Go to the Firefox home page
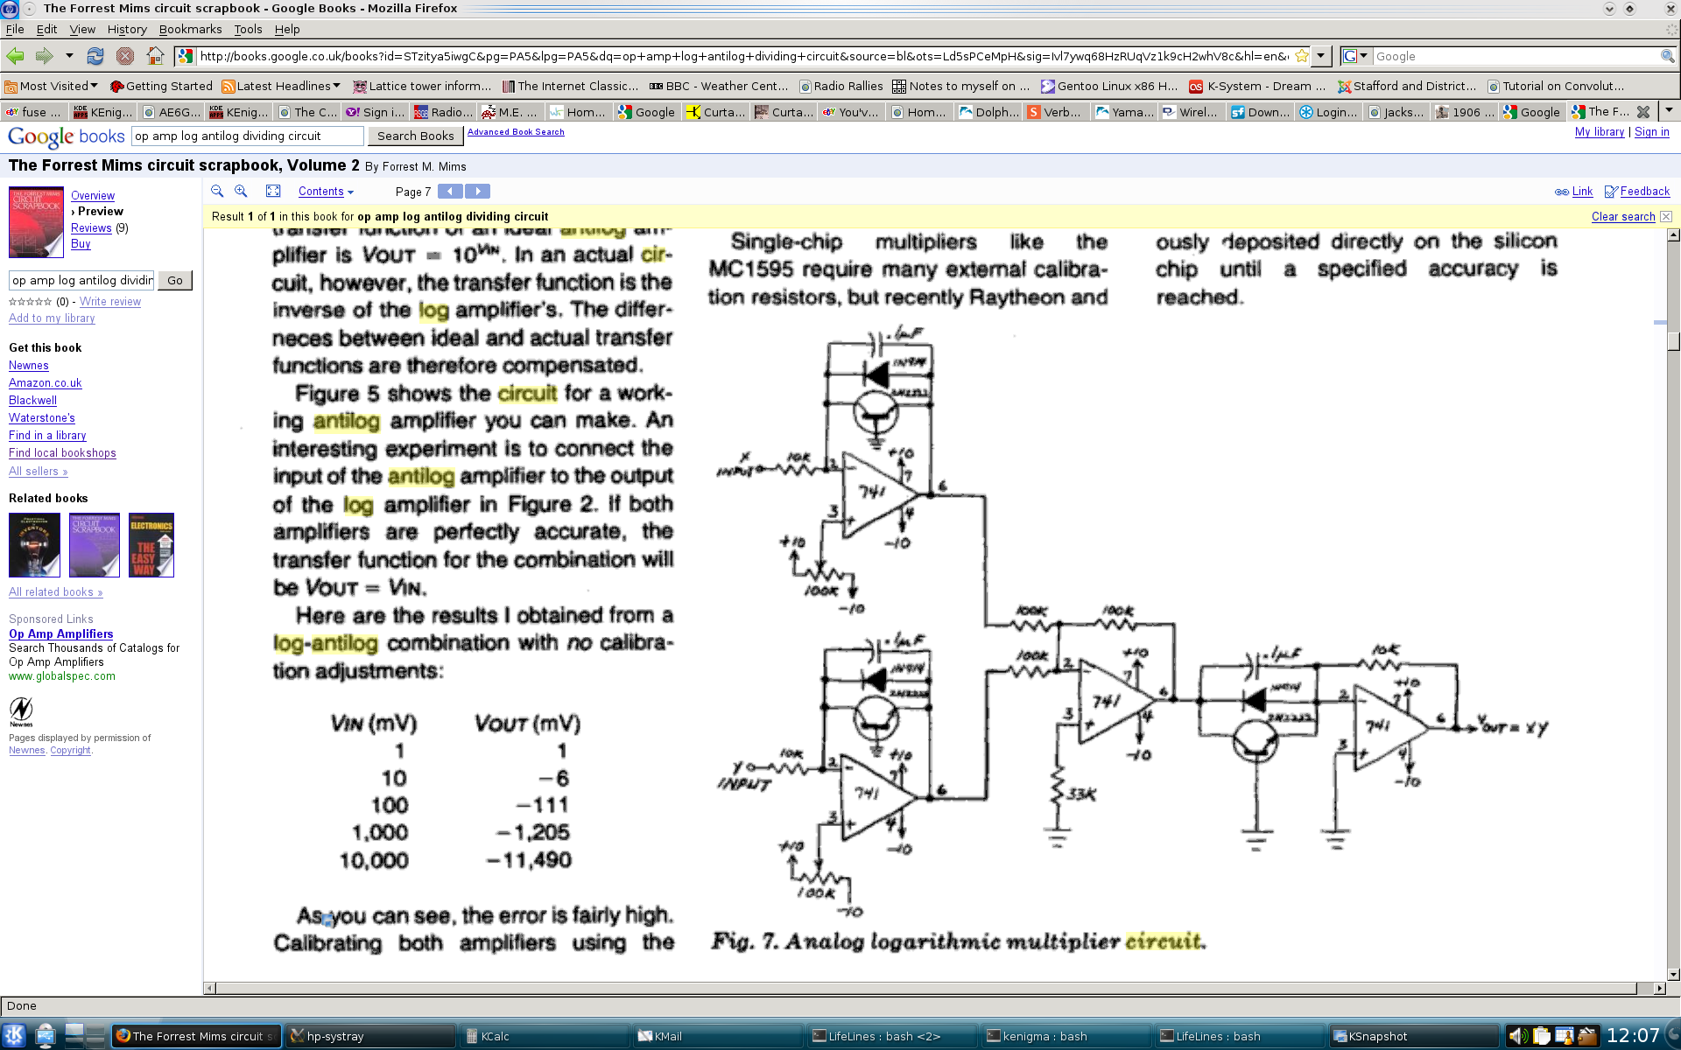1681x1050 pixels. 155,56
